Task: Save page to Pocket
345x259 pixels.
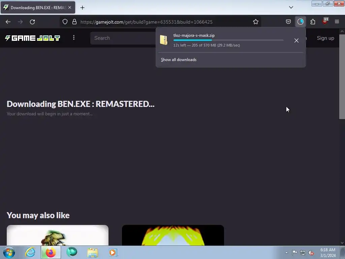Action: [x=288, y=22]
